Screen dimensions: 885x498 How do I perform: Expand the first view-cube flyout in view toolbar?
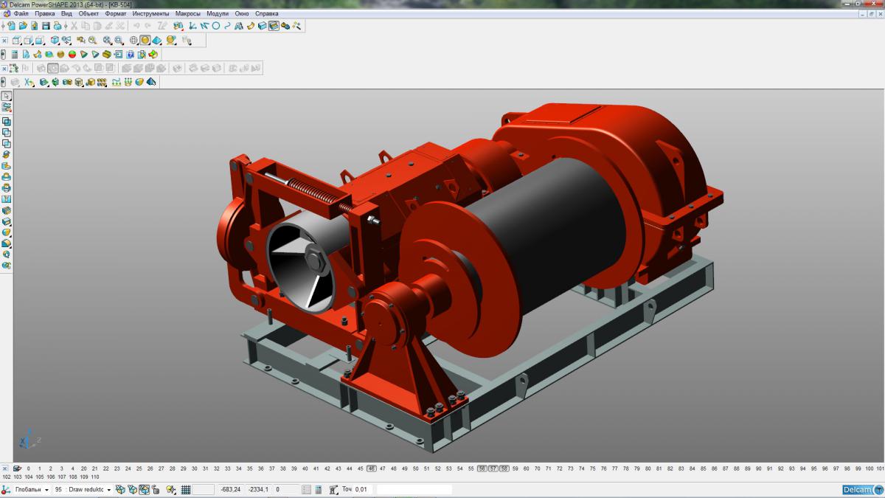21,45
